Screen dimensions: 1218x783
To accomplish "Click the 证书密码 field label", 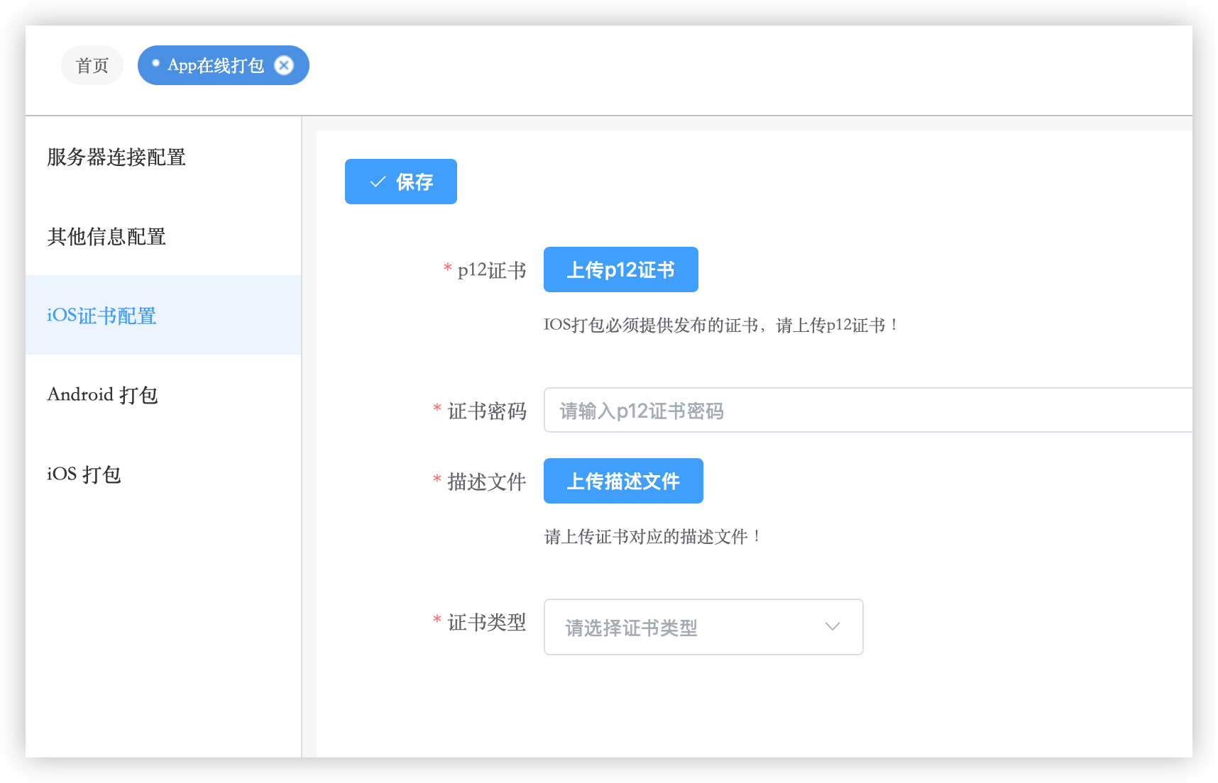I will click(486, 411).
